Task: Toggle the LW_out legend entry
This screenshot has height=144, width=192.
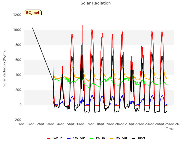Action: [x=118, y=138]
